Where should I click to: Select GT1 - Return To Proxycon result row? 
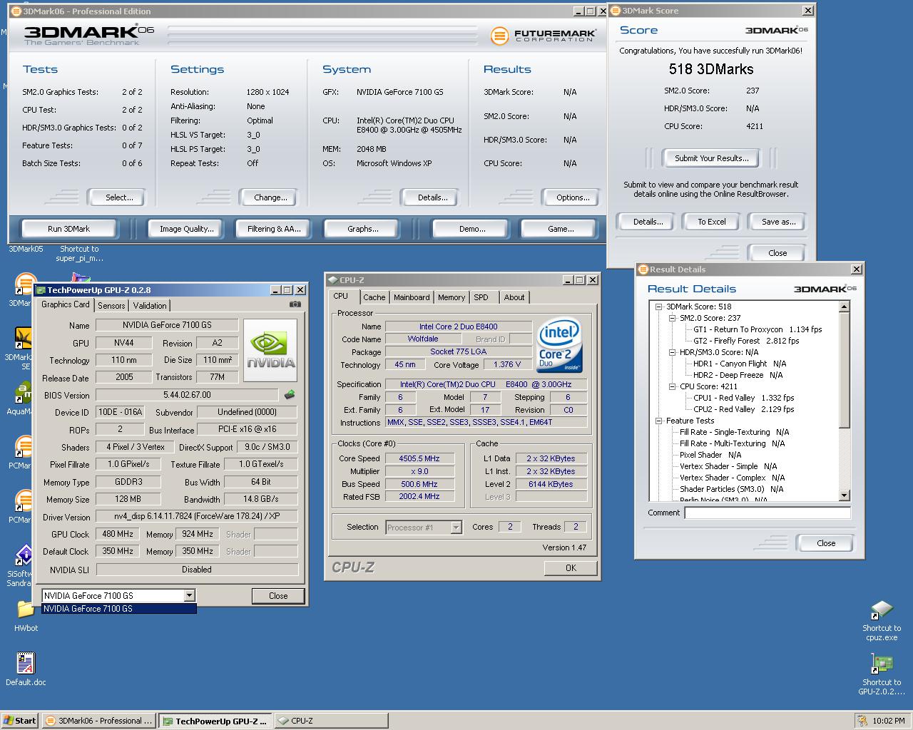pos(758,329)
